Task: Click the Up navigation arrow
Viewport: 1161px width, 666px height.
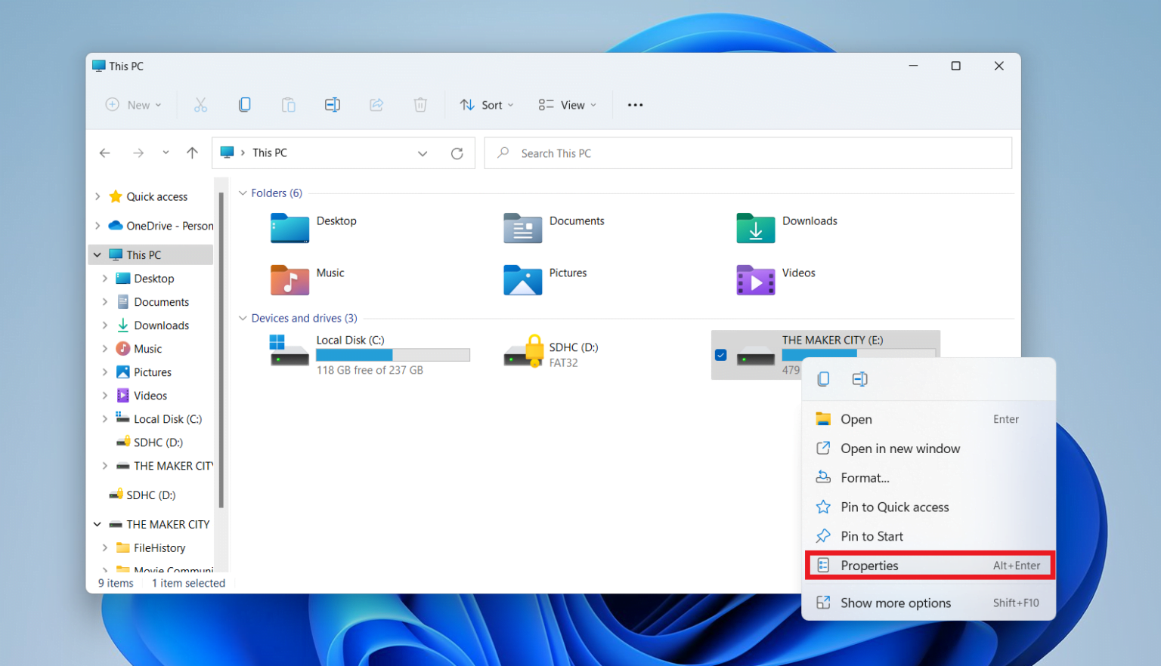Action: click(192, 153)
